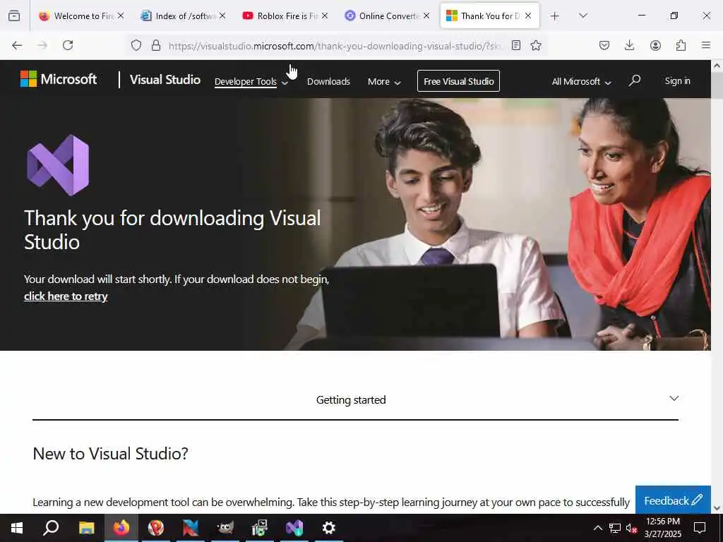Bookmark this page with the star

pos(536,45)
